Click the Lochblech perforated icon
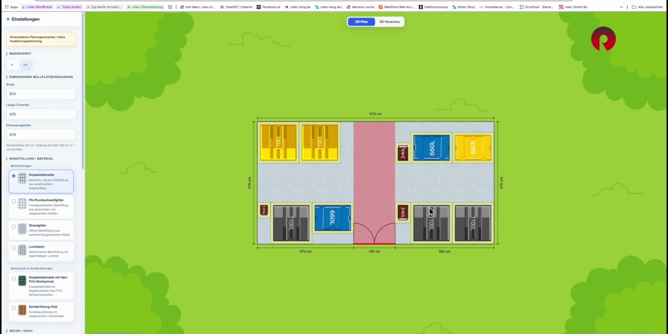 (22, 250)
